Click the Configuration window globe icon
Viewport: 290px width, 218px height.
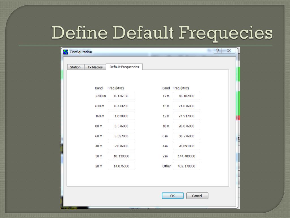(x=66, y=52)
